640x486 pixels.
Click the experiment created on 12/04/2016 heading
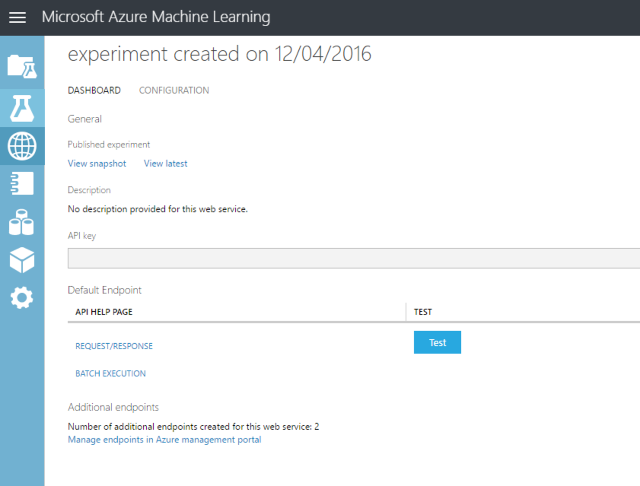(220, 54)
